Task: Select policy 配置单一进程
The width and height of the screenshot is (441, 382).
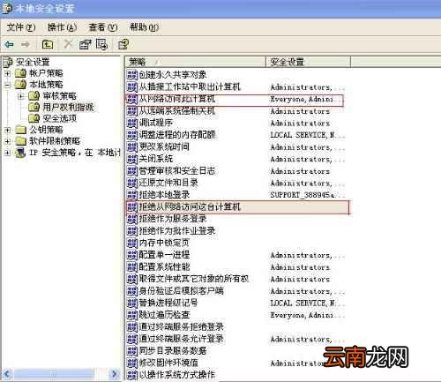Action: pos(164,255)
